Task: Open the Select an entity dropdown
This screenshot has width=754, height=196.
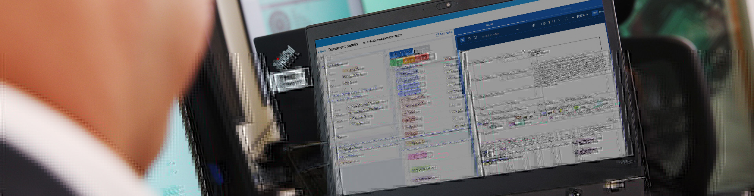Action: coord(501,33)
